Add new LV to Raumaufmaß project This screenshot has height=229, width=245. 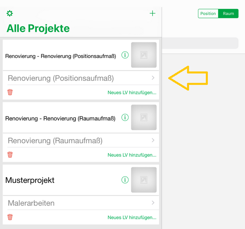132,155
